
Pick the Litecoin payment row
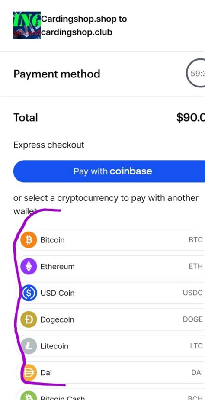(111, 346)
